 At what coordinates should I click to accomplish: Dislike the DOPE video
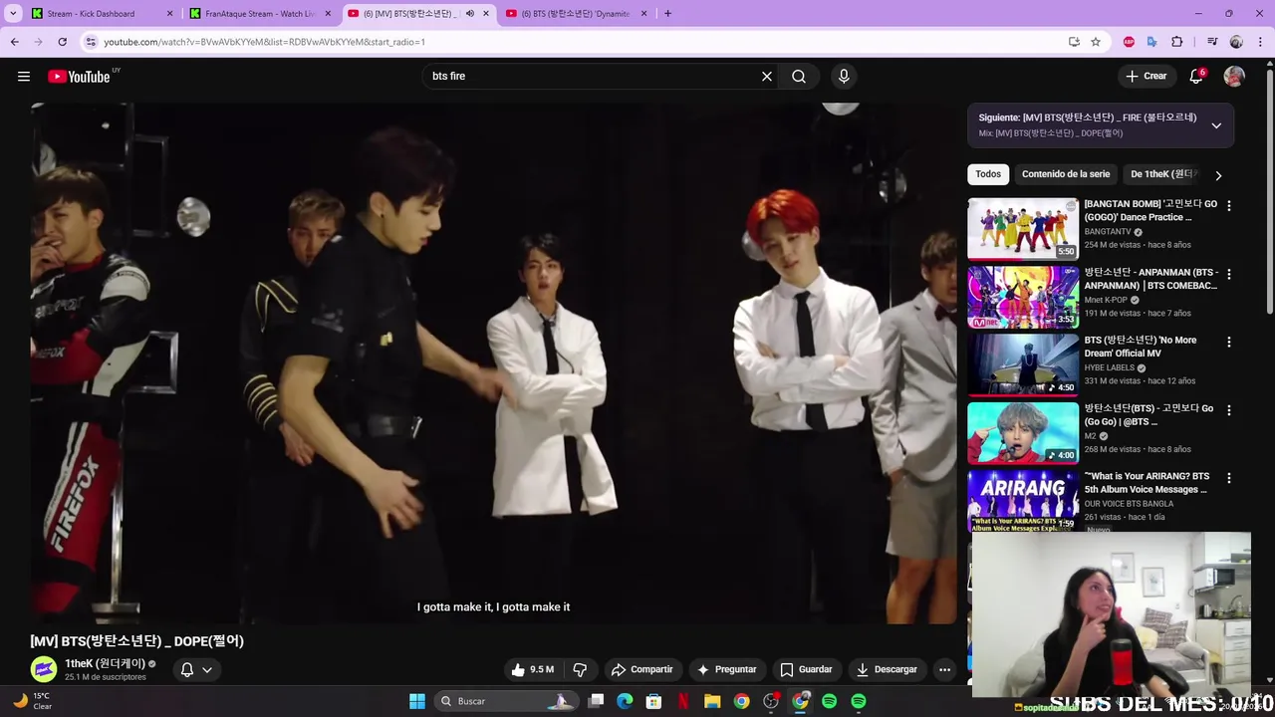point(580,669)
